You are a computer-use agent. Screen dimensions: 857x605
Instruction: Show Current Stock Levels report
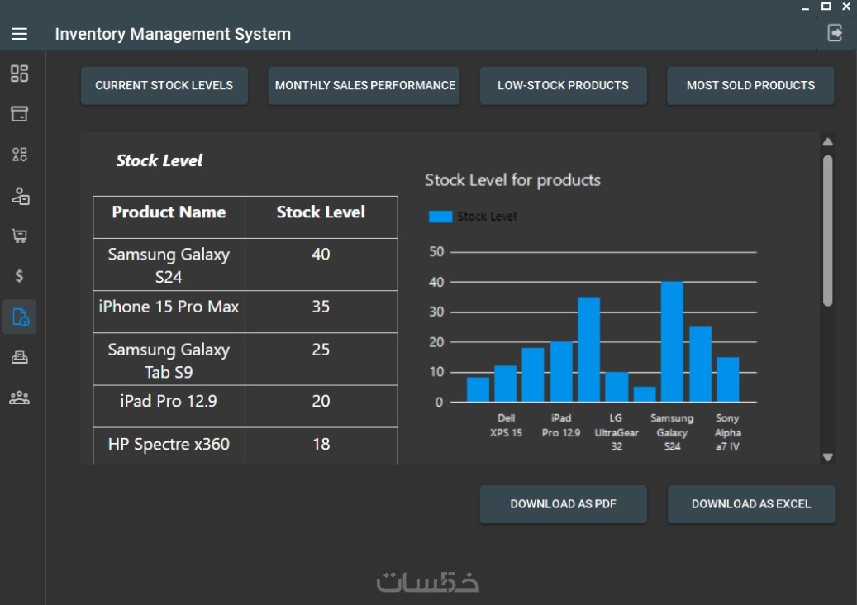coord(164,86)
